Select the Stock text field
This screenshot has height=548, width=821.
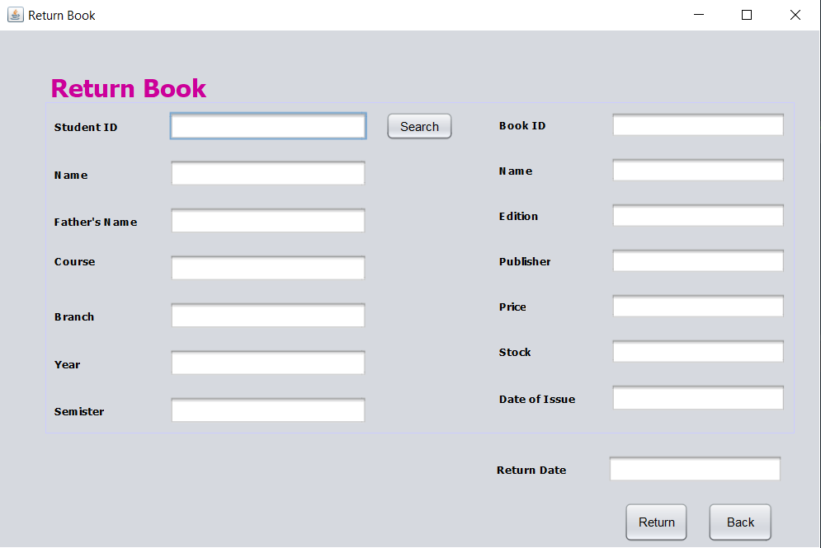pos(697,352)
